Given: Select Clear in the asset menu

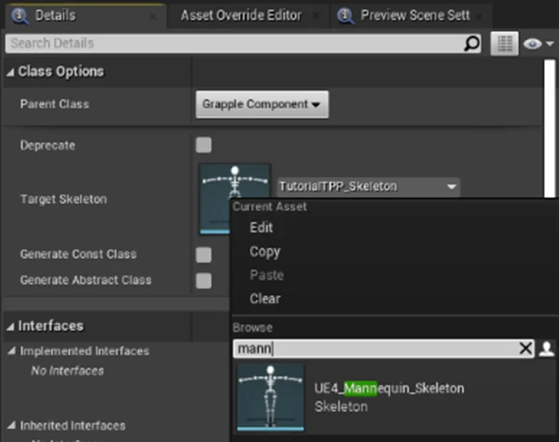Looking at the screenshot, I should 265,299.
